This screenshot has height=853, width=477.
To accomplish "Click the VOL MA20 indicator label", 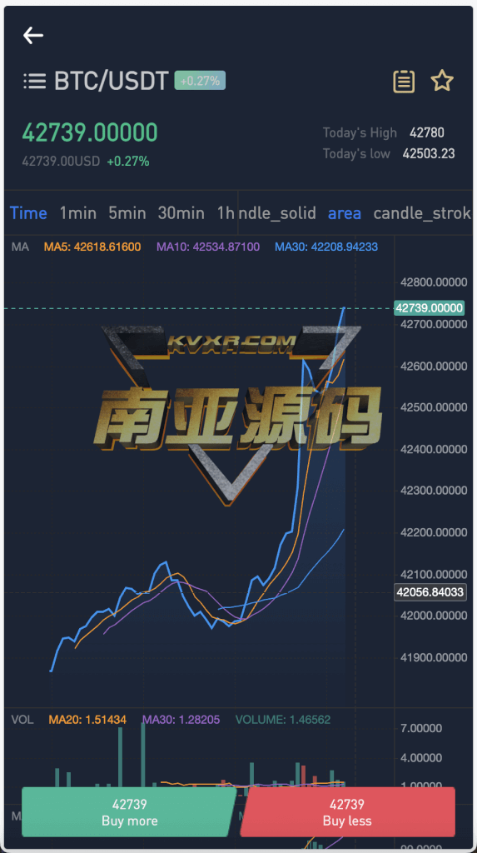I will tap(87, 720).
